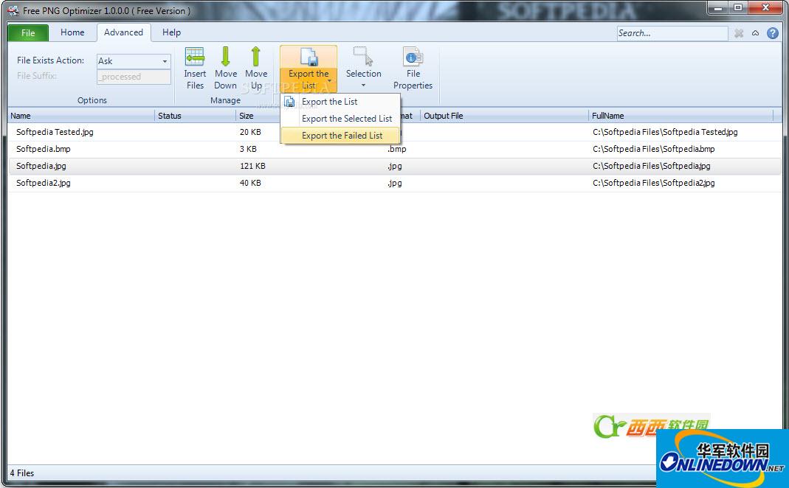The width and height of the screenshot is (789, 488).
Task: Click the 3 KB size cell
Action: click(248, 149)
